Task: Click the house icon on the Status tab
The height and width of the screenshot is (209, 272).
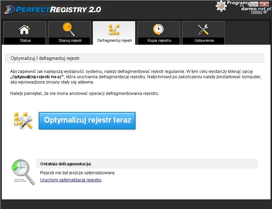Action: pos(24,30)
